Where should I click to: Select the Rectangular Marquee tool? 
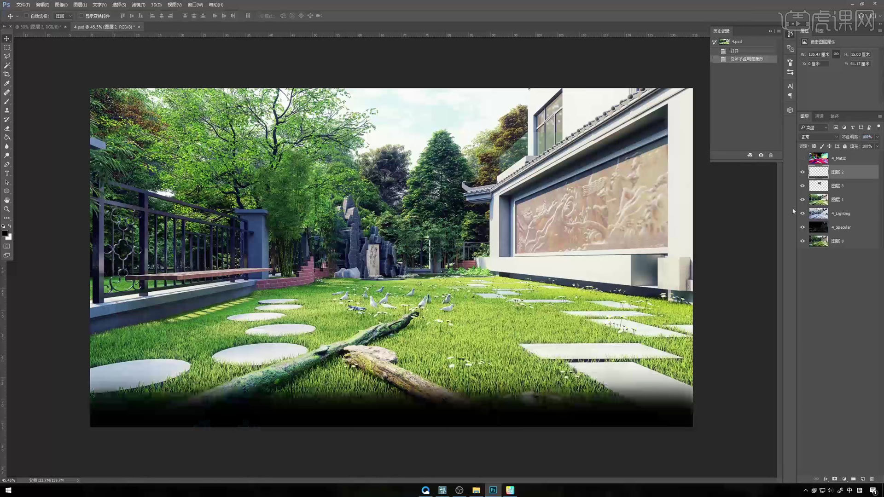click(7, 47)
